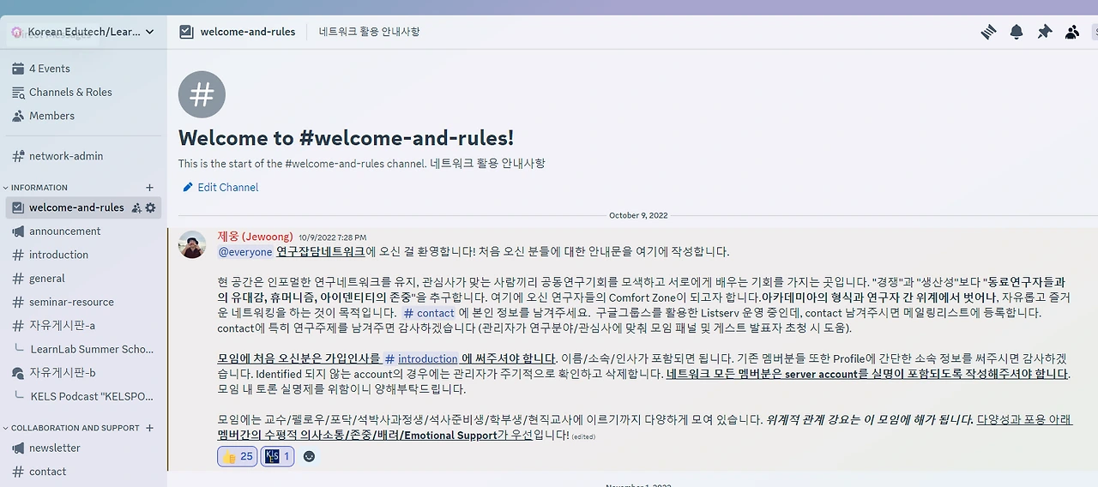1098x487 pixels.
Task: Click the 4 Events calendar icon
Action: tap(18, 69)
